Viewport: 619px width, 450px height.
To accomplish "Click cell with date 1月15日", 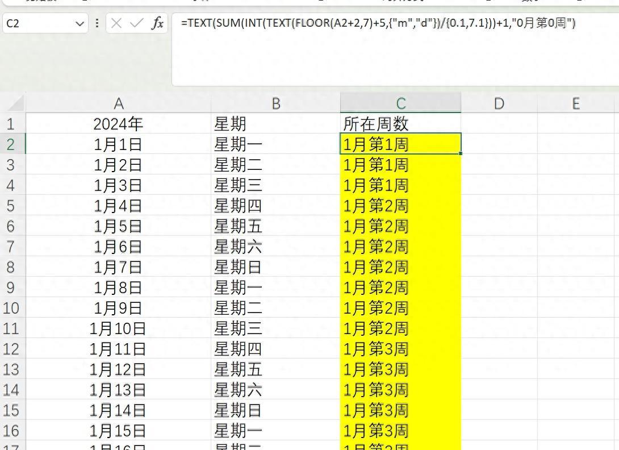I will click(x=119, y=431).
